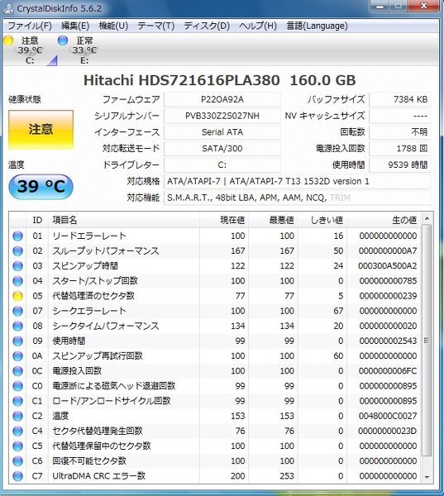Click the standard field ATA/ATAPI-7 T13 1532D
Image resolution: width=444 pixels, height=496 pixels.
click(297, 182)
